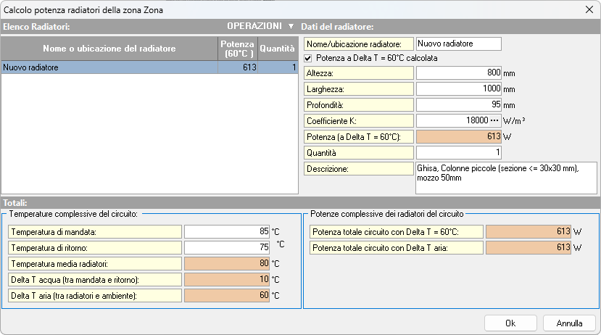Edit the Larghezza value field
Screen dimensions: 601x335
click(459, 89)
